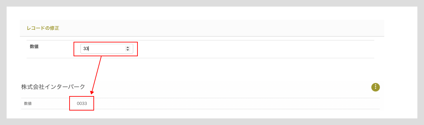This screenshot has height=125, width=424.
Task: Click the down arrow of the 数値 stepper
Action: [x=128, y=50]
